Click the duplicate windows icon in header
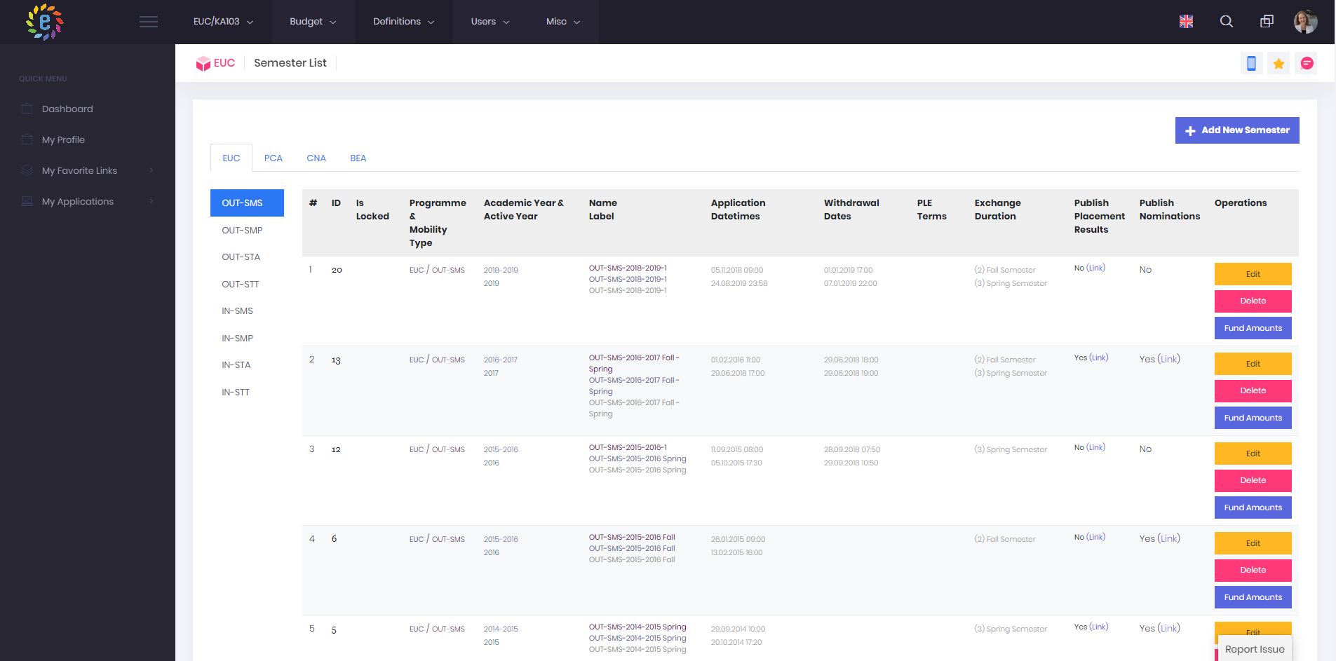This screenshot has width=1336, height=661. pyautogui.click(x=1267, y=22)
